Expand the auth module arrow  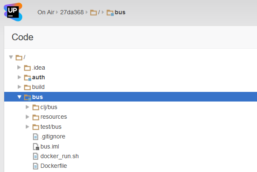(19, 77)
